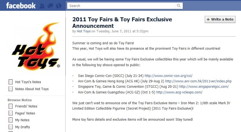Click the note icon beside My Drafts
This screenshot has width=241, height=132.
[11, 127]
